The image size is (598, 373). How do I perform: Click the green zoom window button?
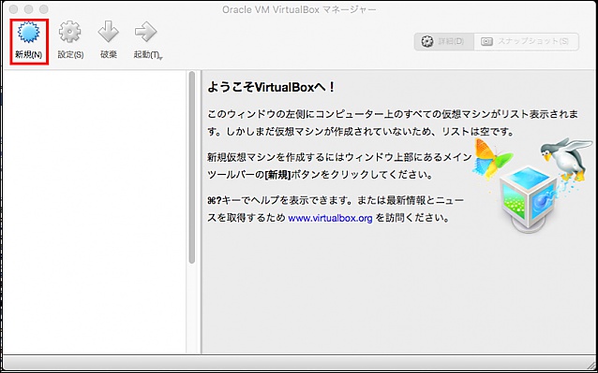click(x=44, y=9)
